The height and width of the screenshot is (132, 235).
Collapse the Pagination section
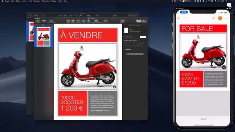click(x=124, y=49)
